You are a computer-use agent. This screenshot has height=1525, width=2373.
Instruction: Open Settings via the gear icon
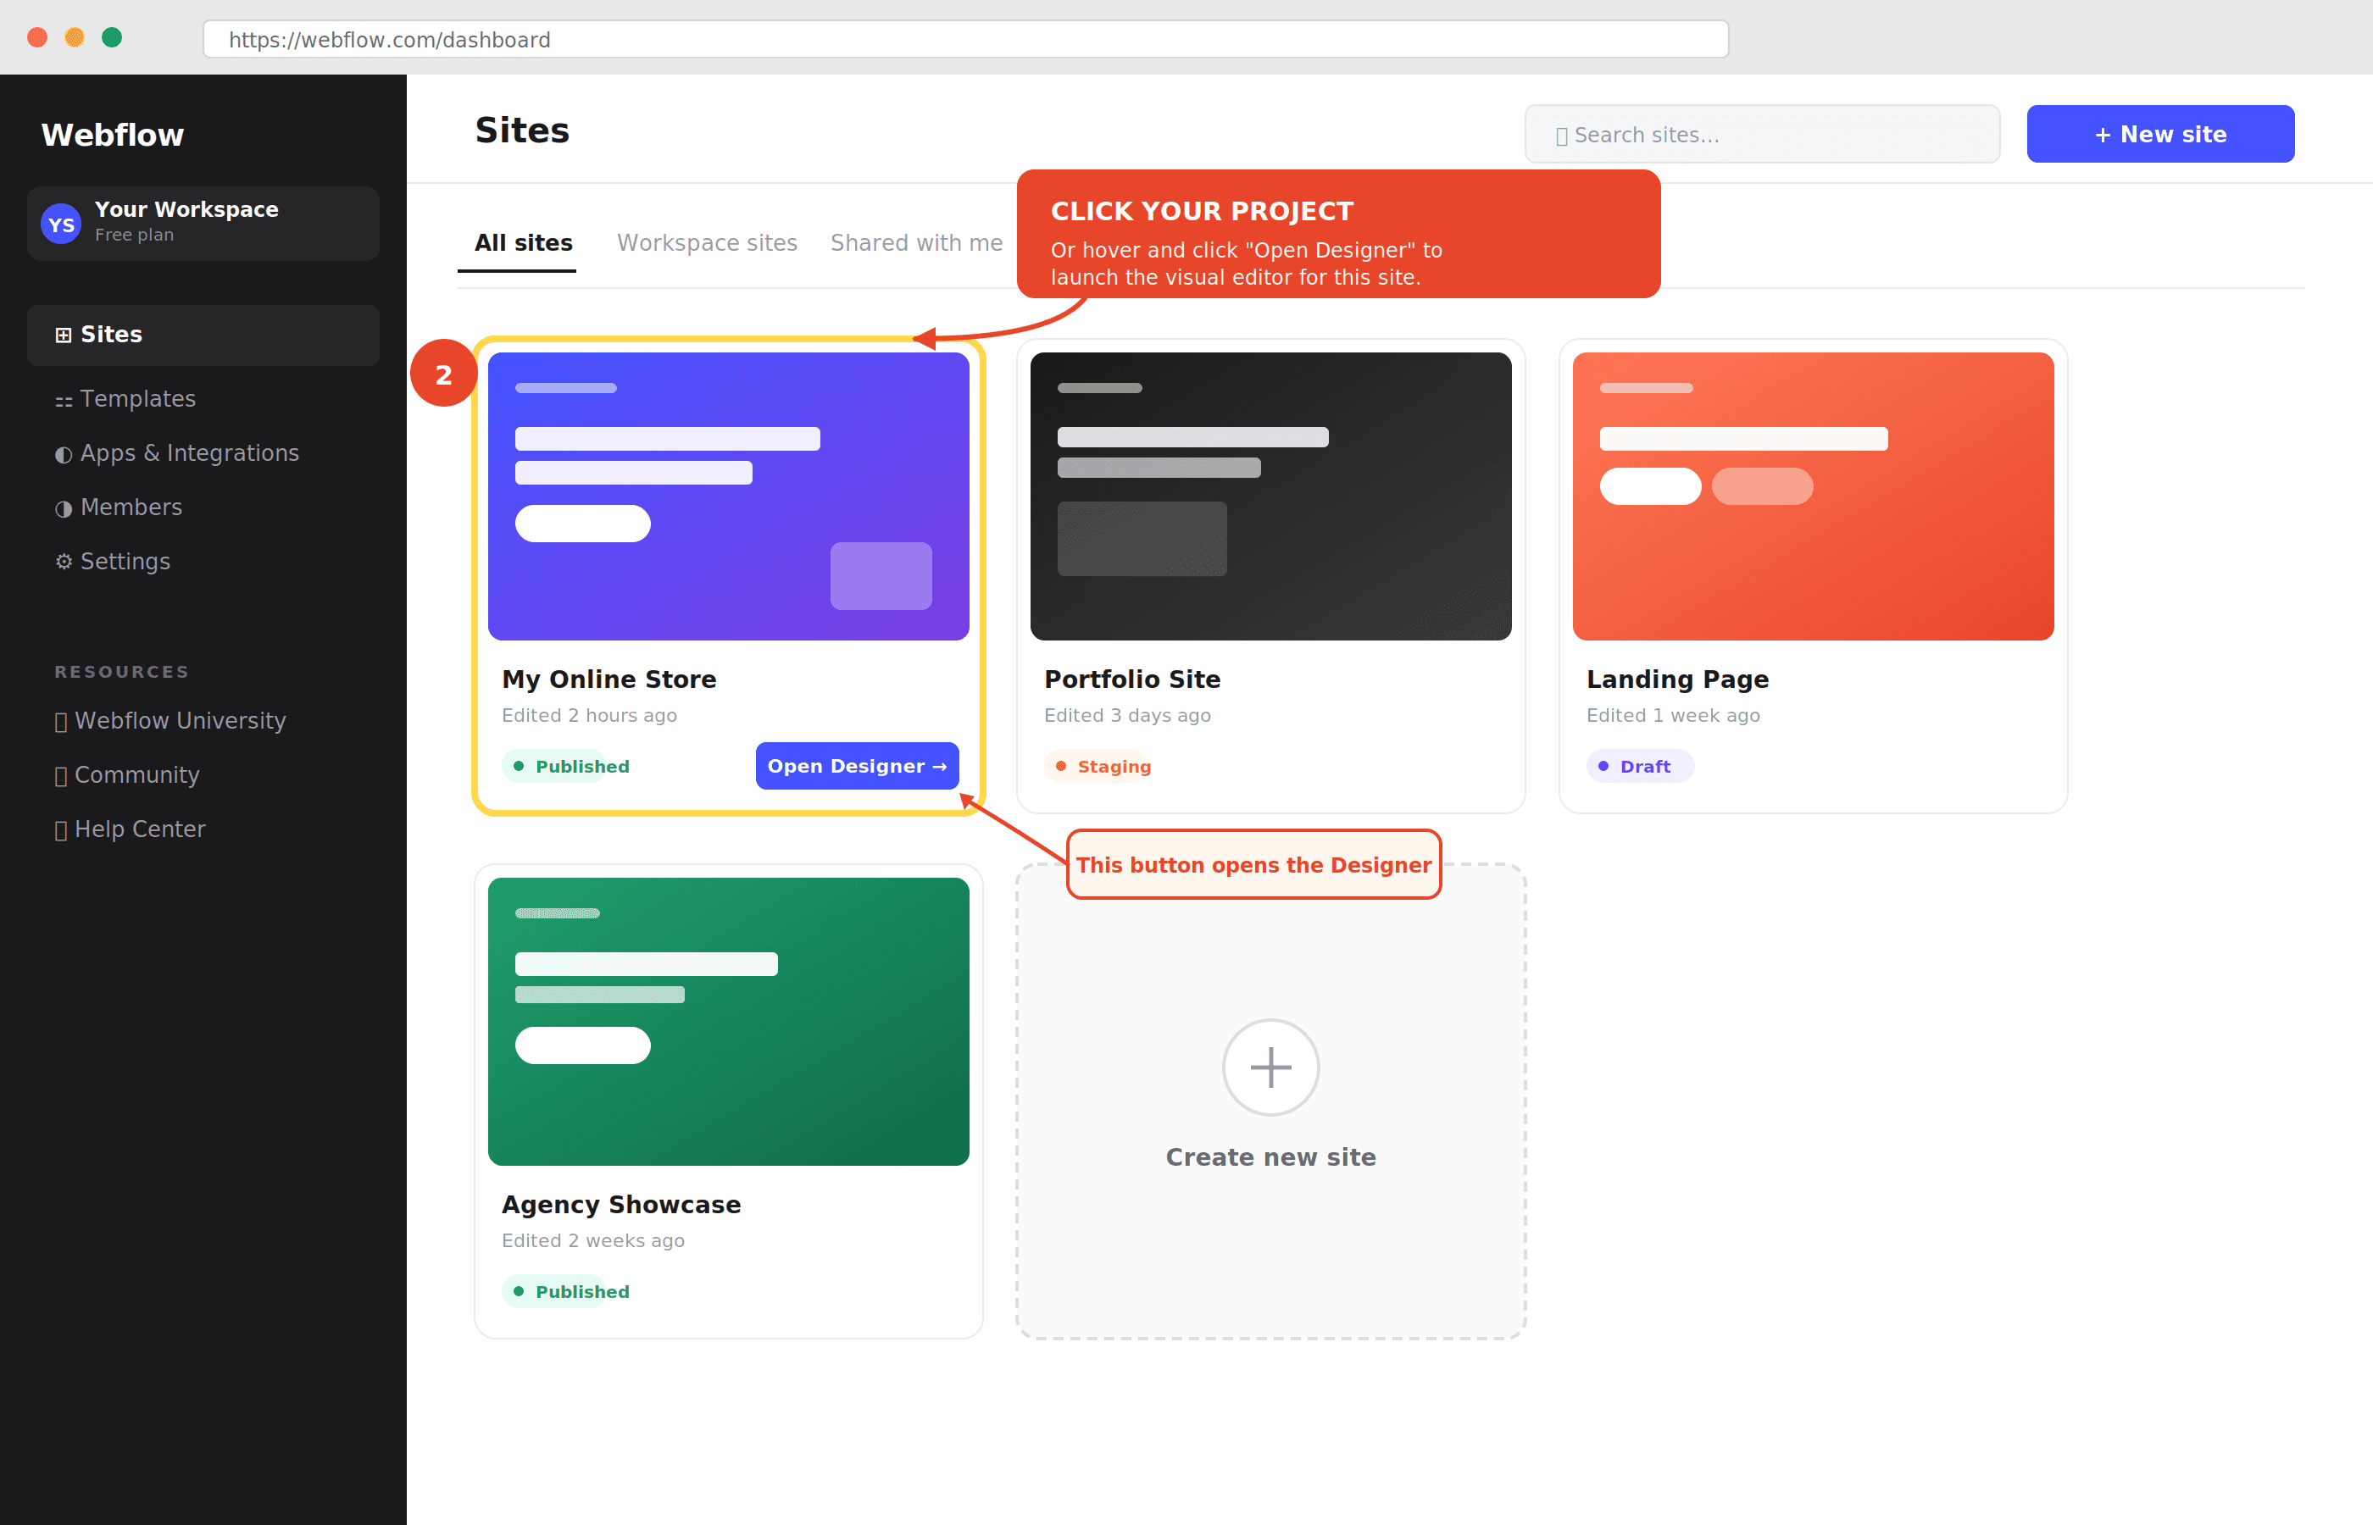[x=64, y=562]
